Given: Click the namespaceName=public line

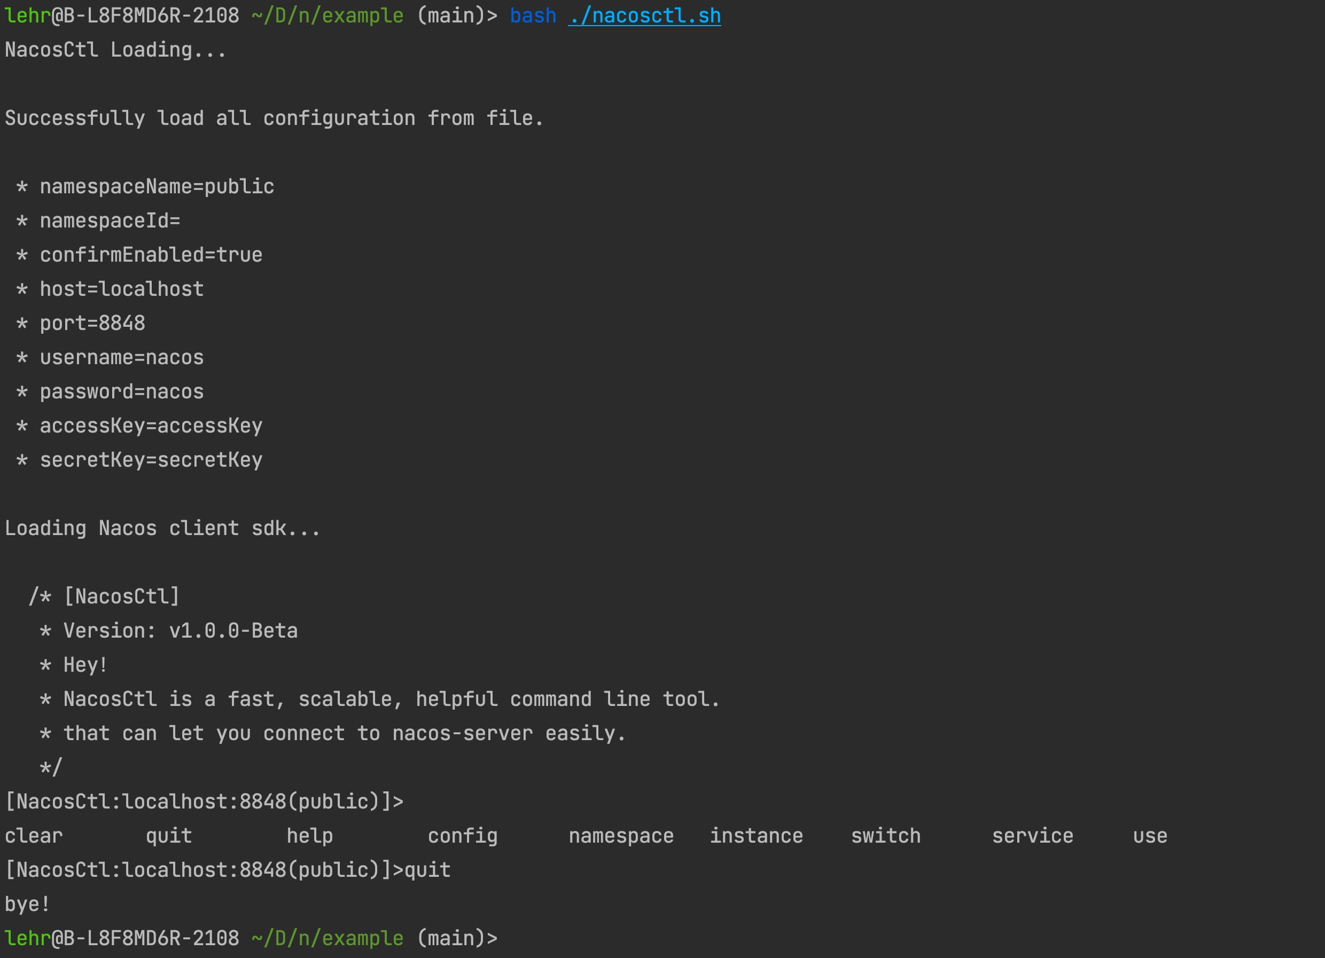Looking at the screenshot, I should 157,187.
